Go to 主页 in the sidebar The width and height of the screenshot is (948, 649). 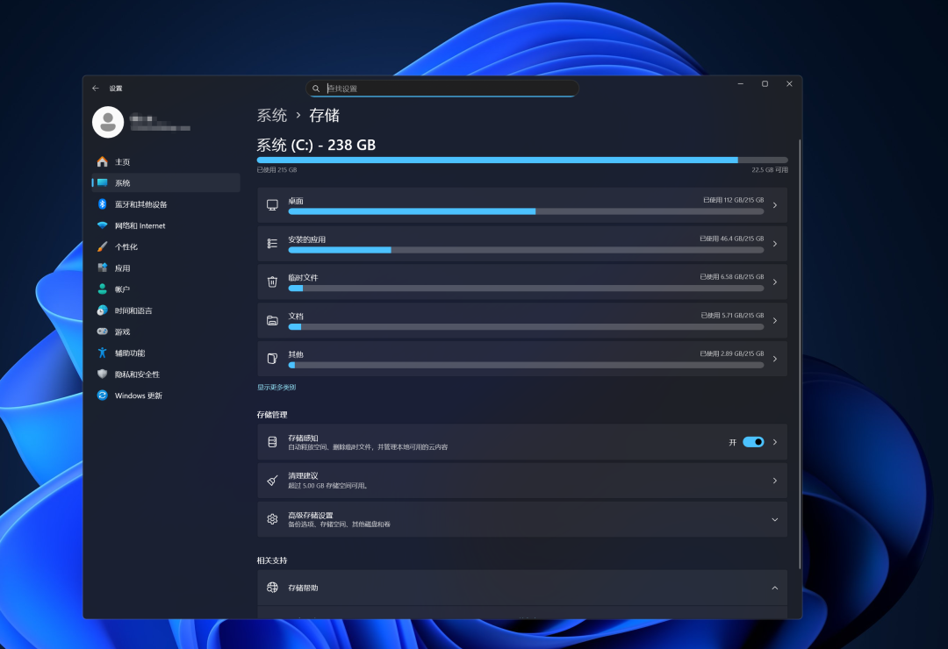(x=166, y=161)
